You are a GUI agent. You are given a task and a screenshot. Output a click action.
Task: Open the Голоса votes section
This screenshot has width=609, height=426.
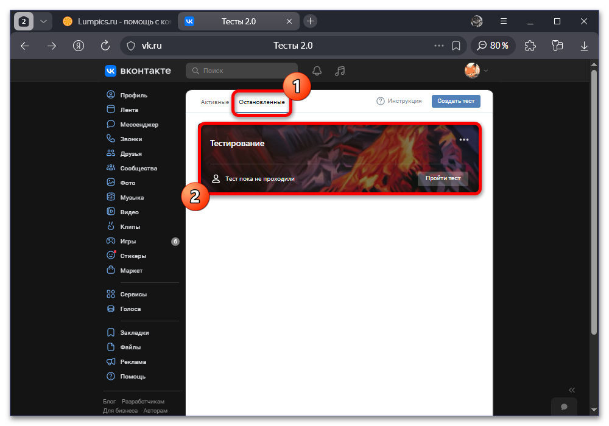click(124, 309)
